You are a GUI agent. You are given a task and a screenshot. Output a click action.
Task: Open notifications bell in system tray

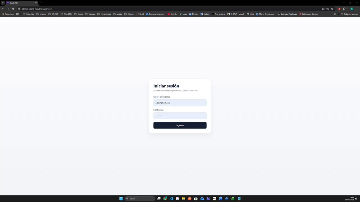pyautogui.click(x=356, y=199)
